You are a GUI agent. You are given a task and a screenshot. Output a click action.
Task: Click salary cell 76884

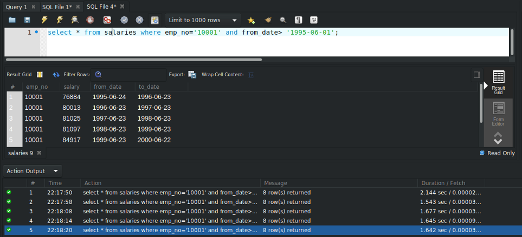pyautogui.click(x=71, y=97)
